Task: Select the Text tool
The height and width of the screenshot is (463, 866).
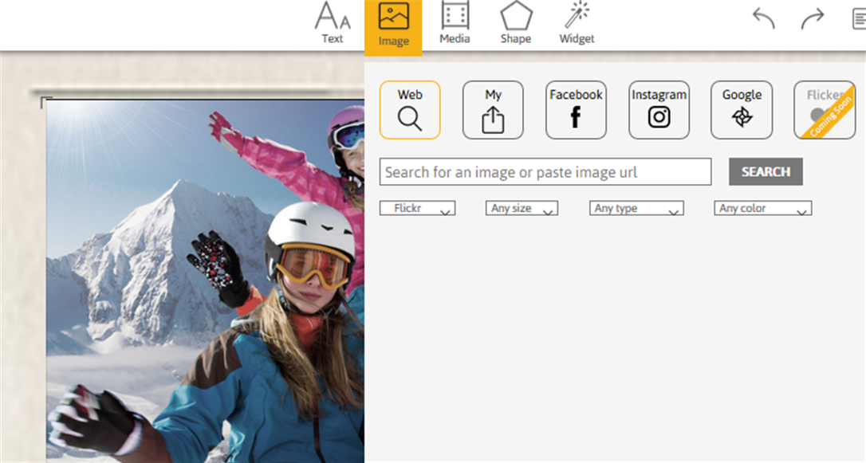Action: tap(333, 23)
